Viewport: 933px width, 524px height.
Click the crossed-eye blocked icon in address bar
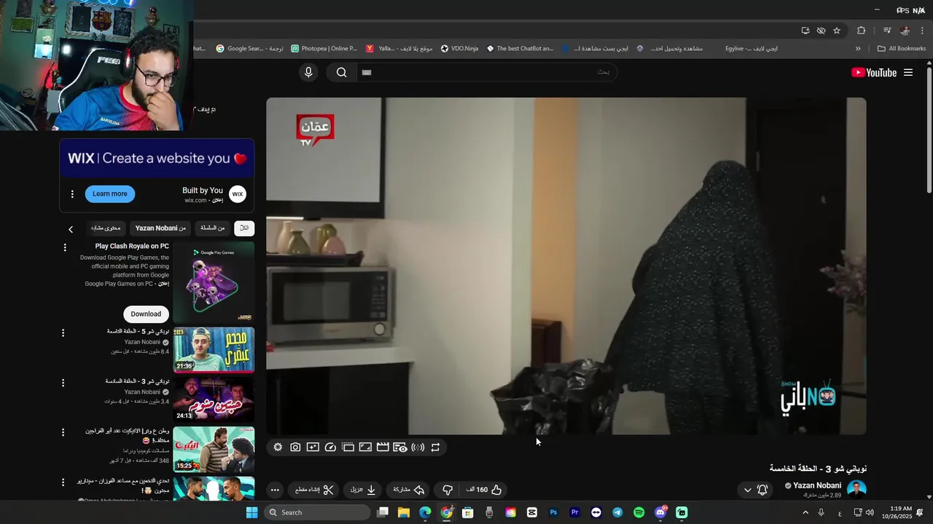(x=821, y=31)
